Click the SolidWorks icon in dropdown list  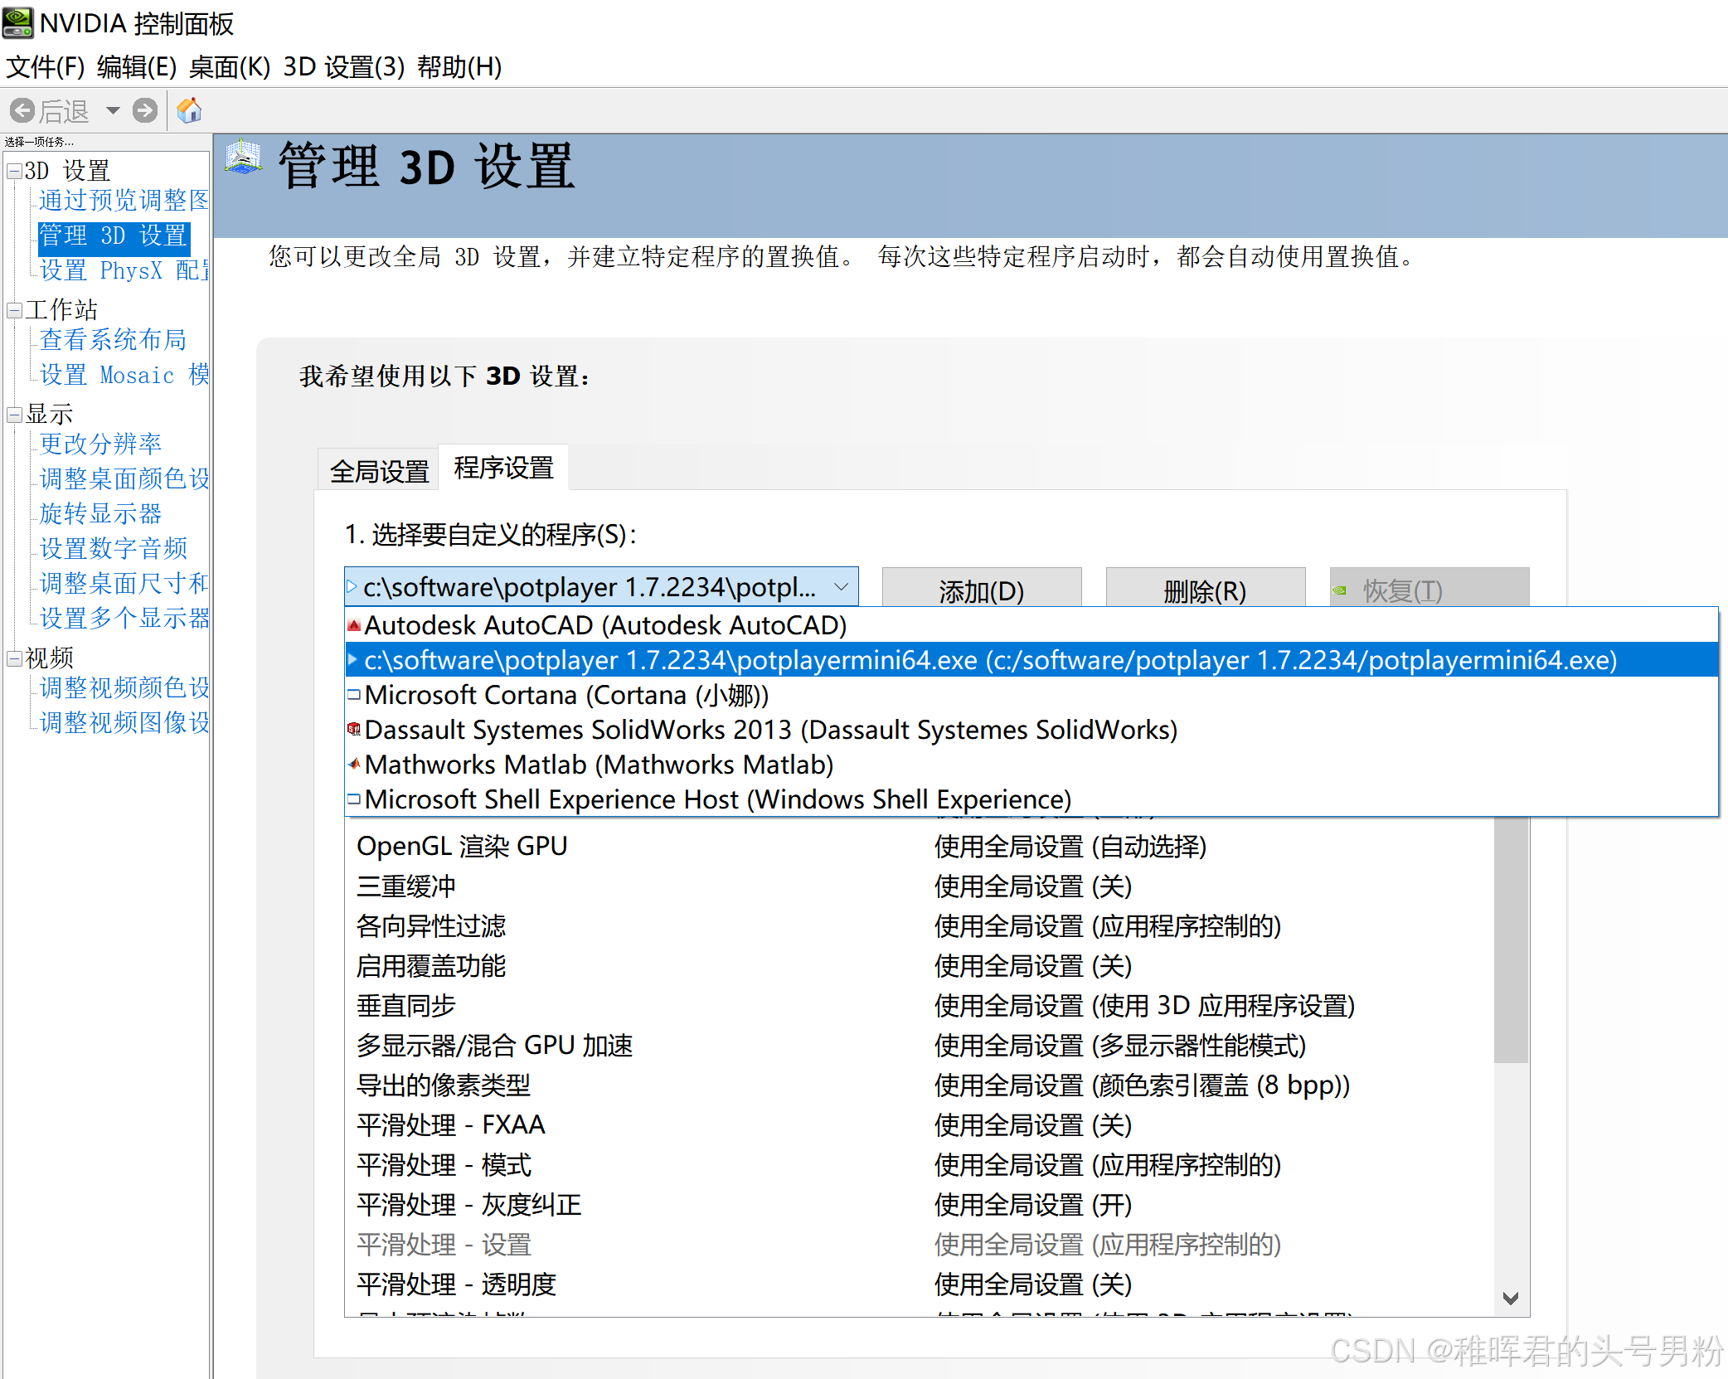(354, 730)
